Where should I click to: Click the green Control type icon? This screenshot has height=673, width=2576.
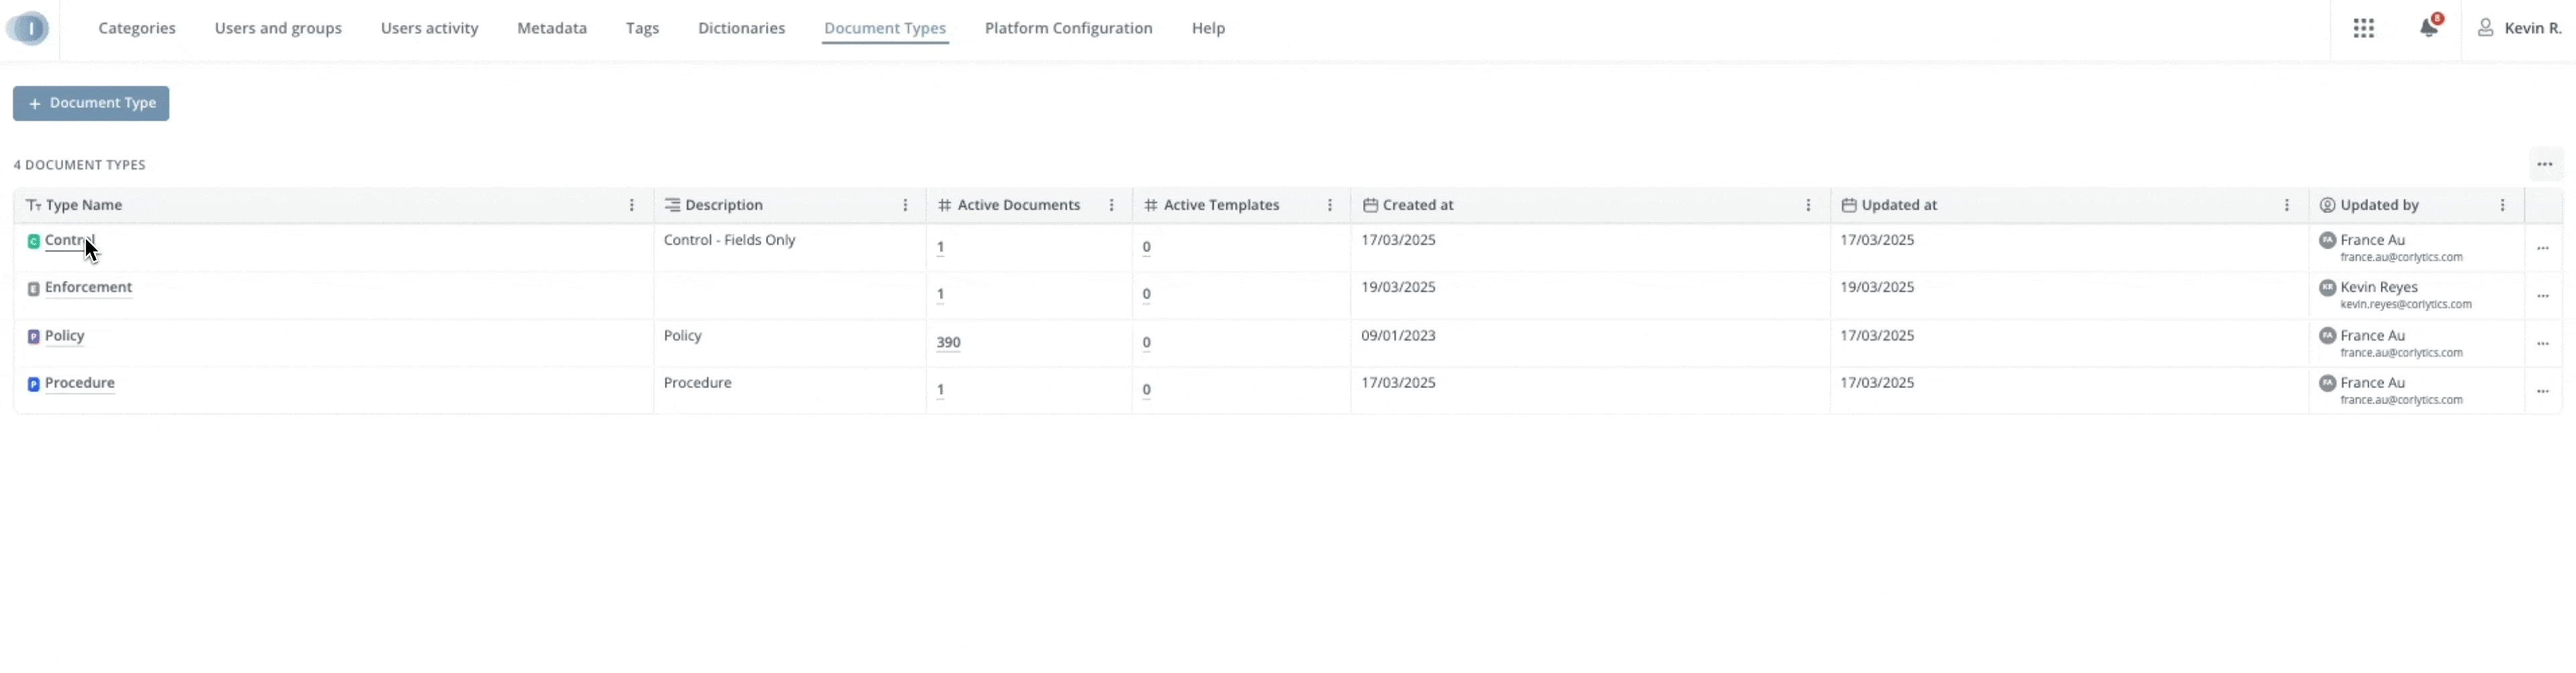pyautogui.click(x=33, y=241)
